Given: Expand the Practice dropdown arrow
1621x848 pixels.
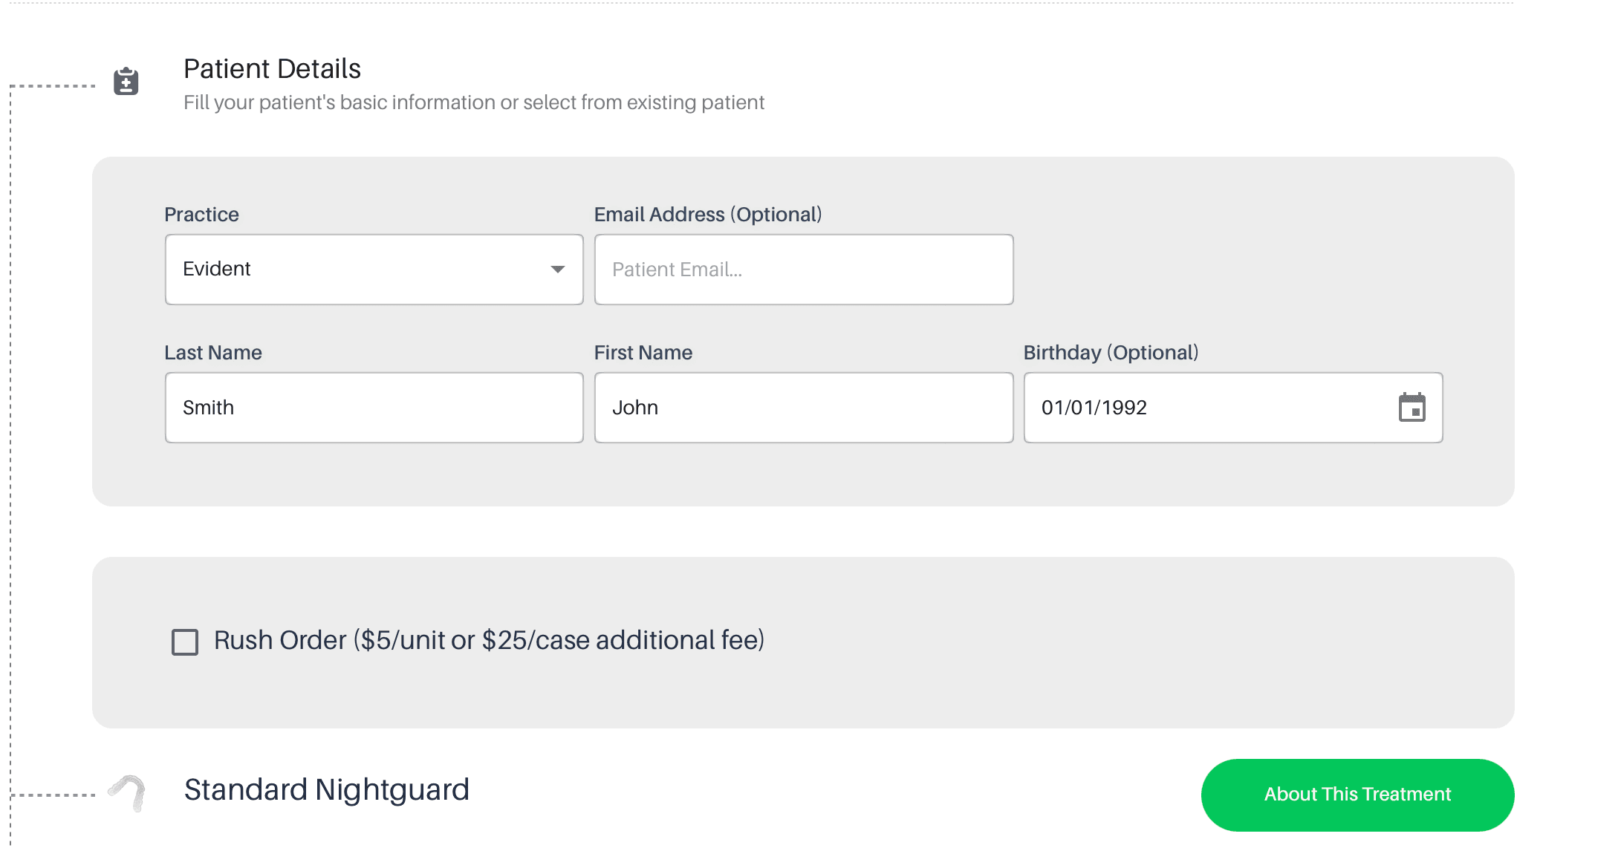Looking at the screenshot, I should 557,270.
